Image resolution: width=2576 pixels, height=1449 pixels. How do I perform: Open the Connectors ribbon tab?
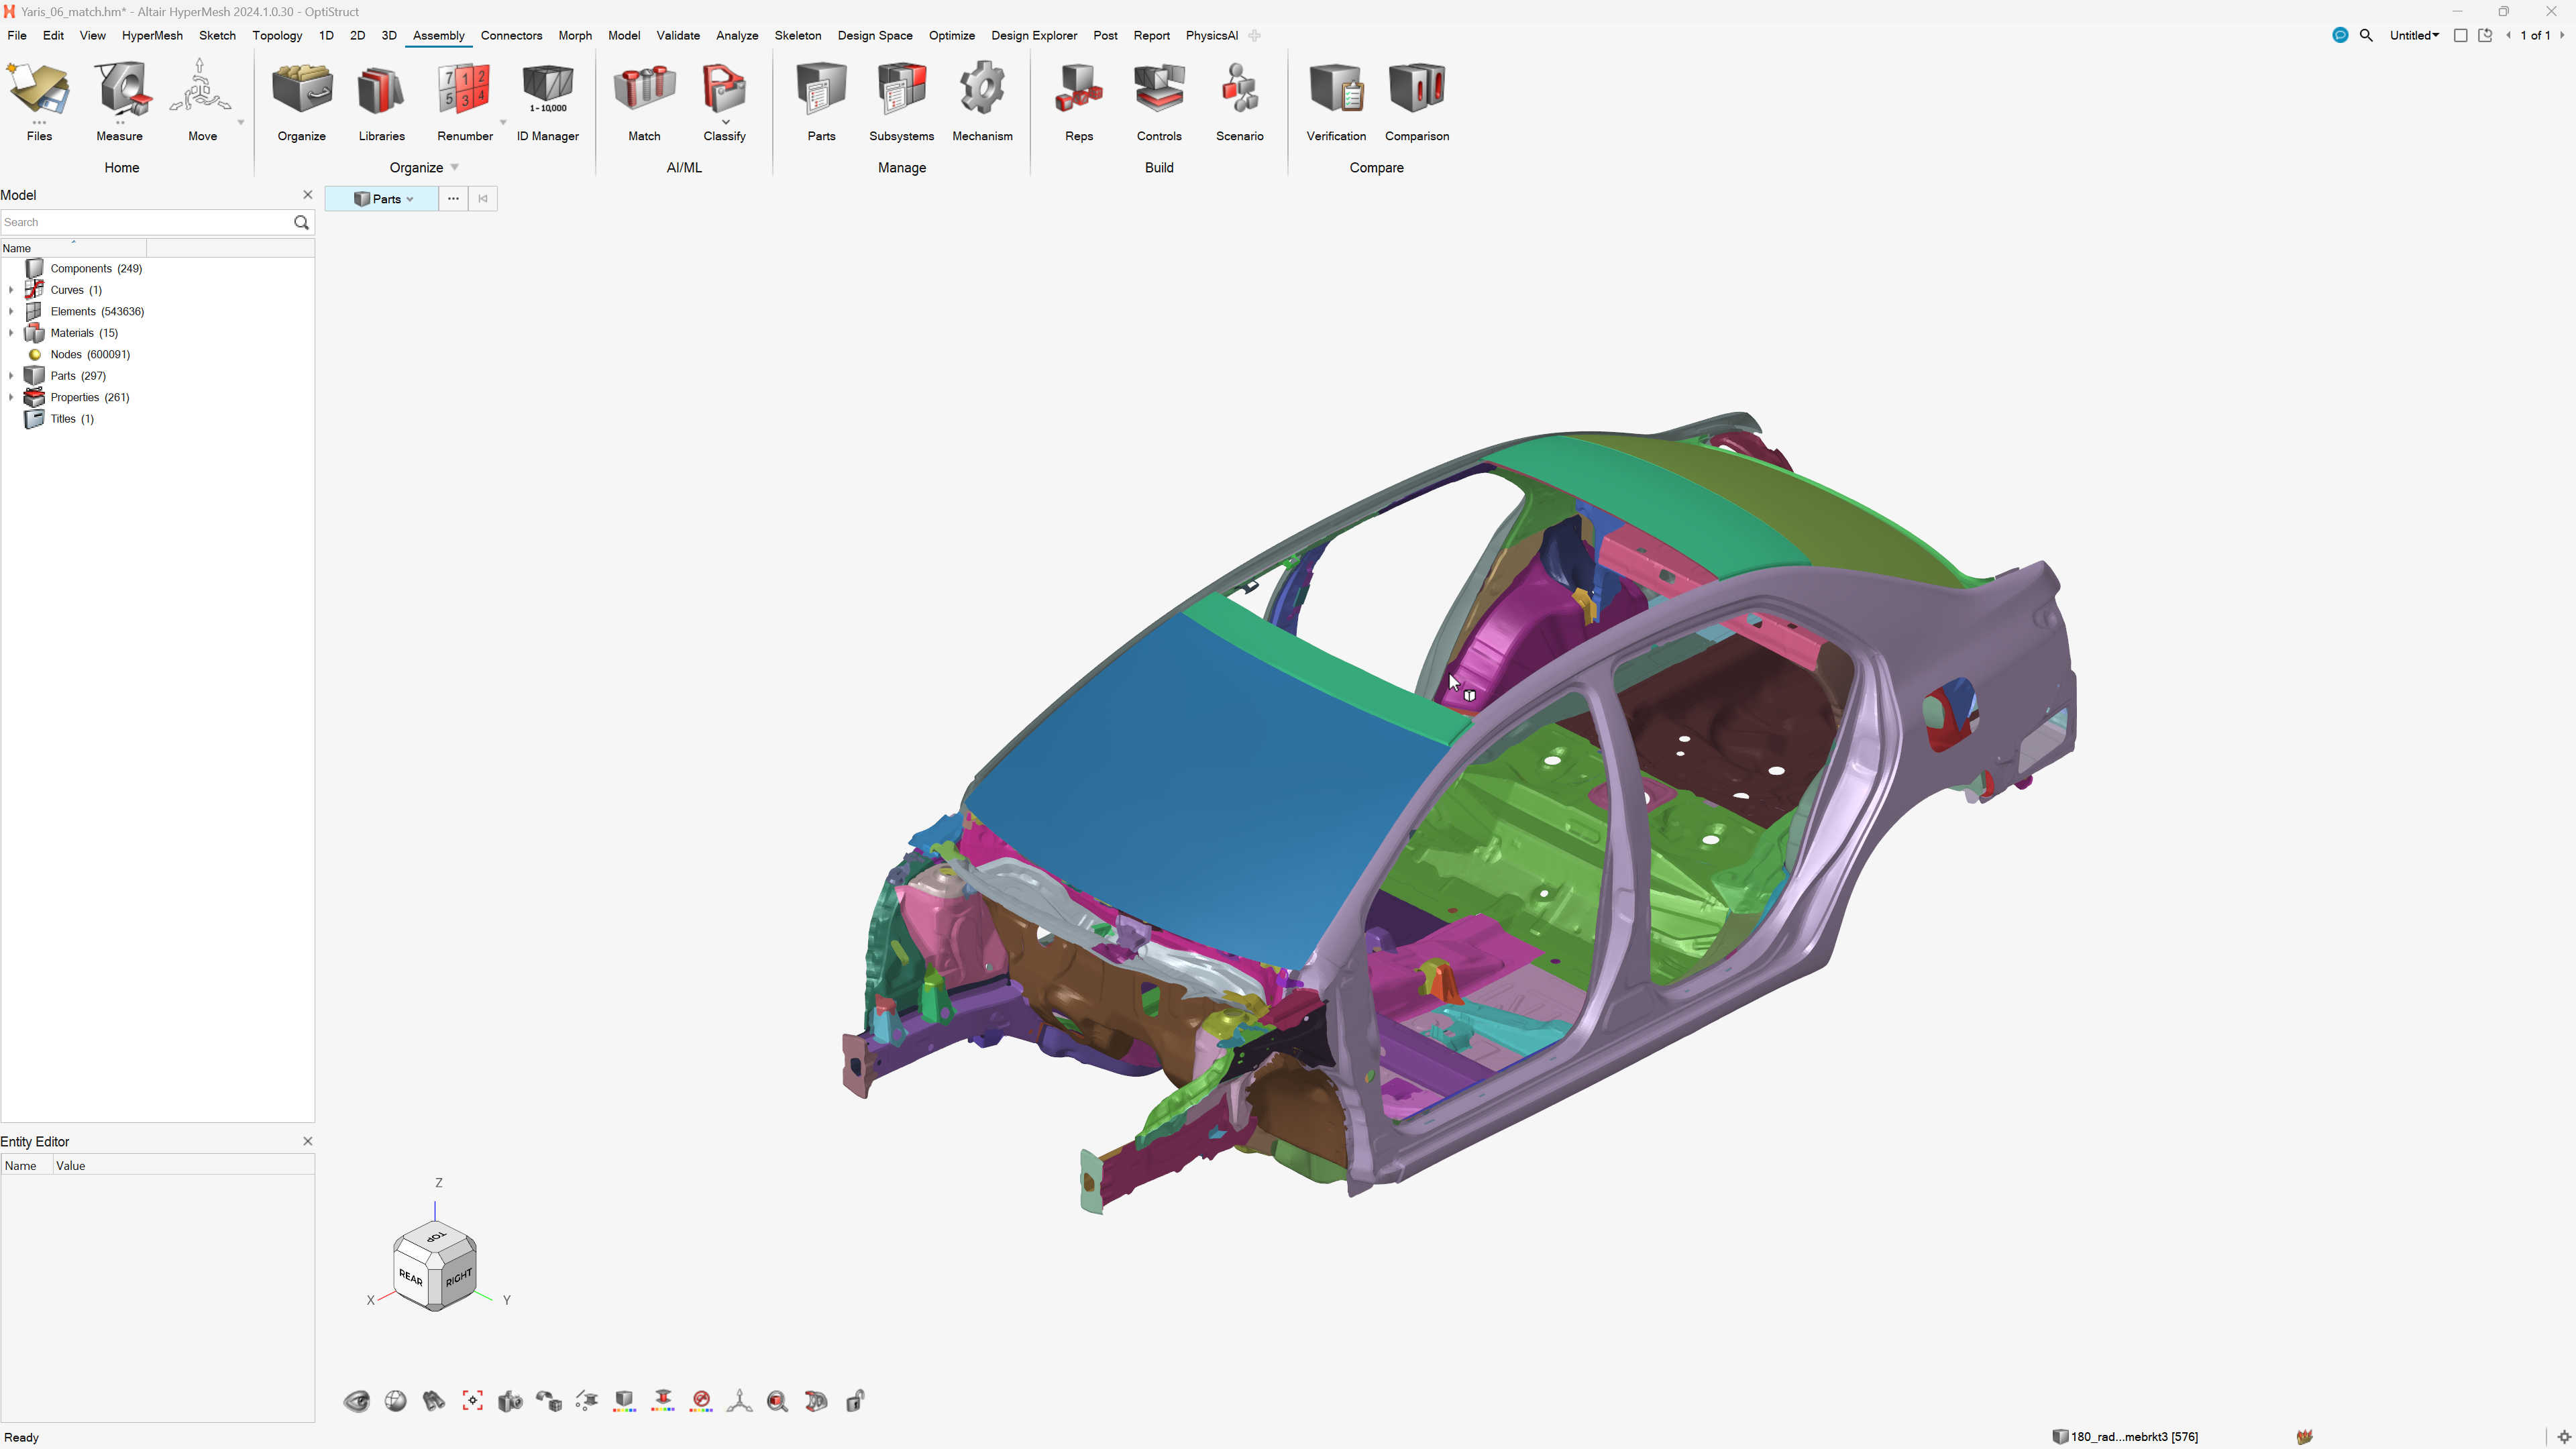click(511, 35)
